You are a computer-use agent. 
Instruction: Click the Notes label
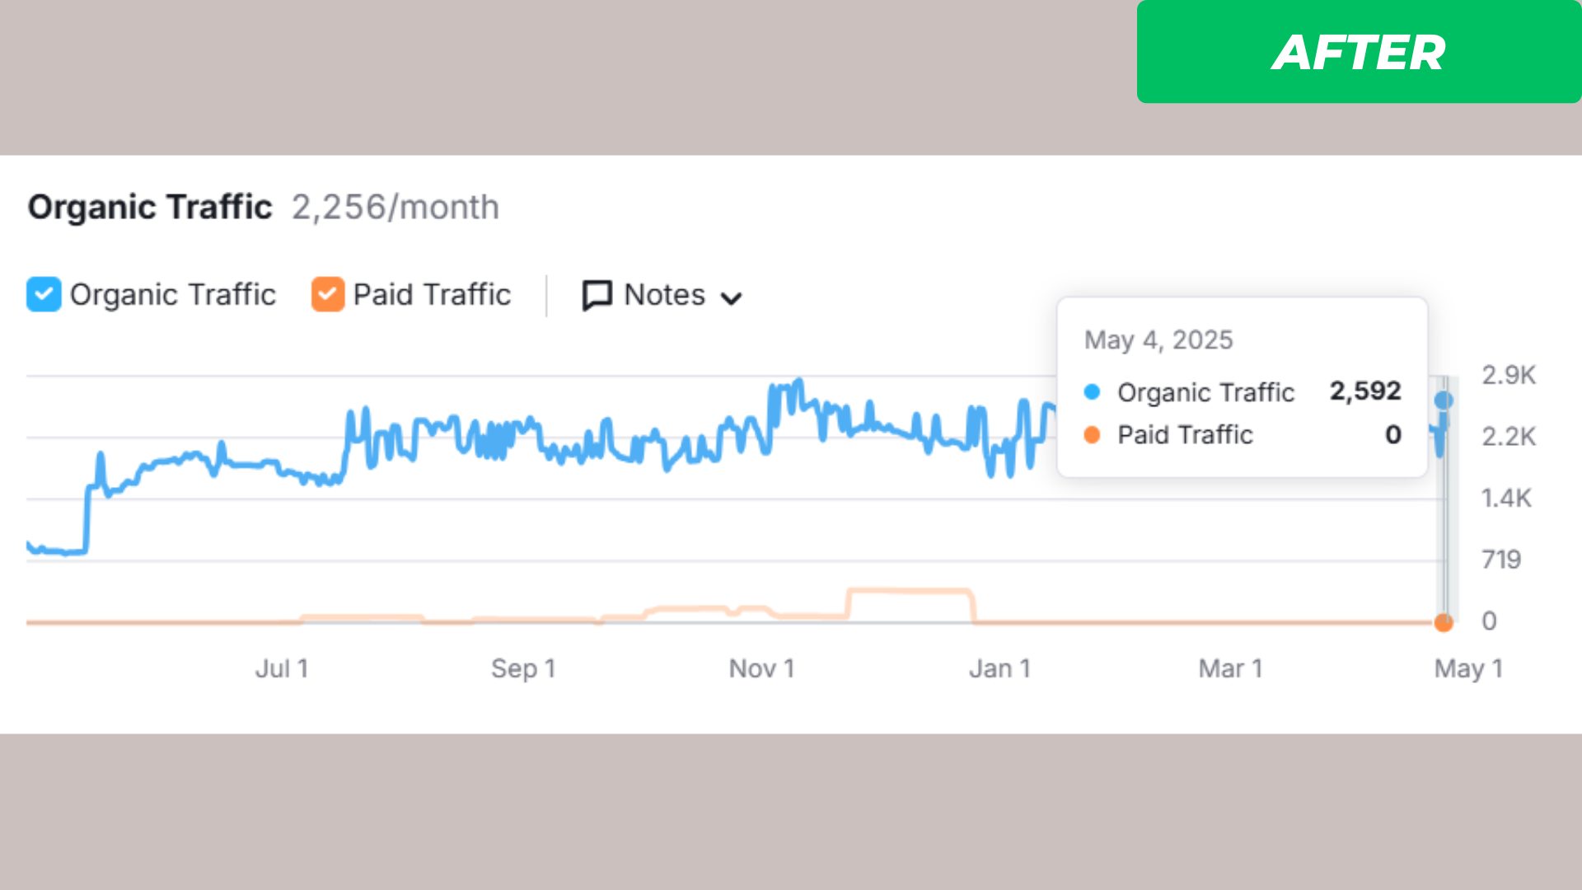[x=664, y=295]
